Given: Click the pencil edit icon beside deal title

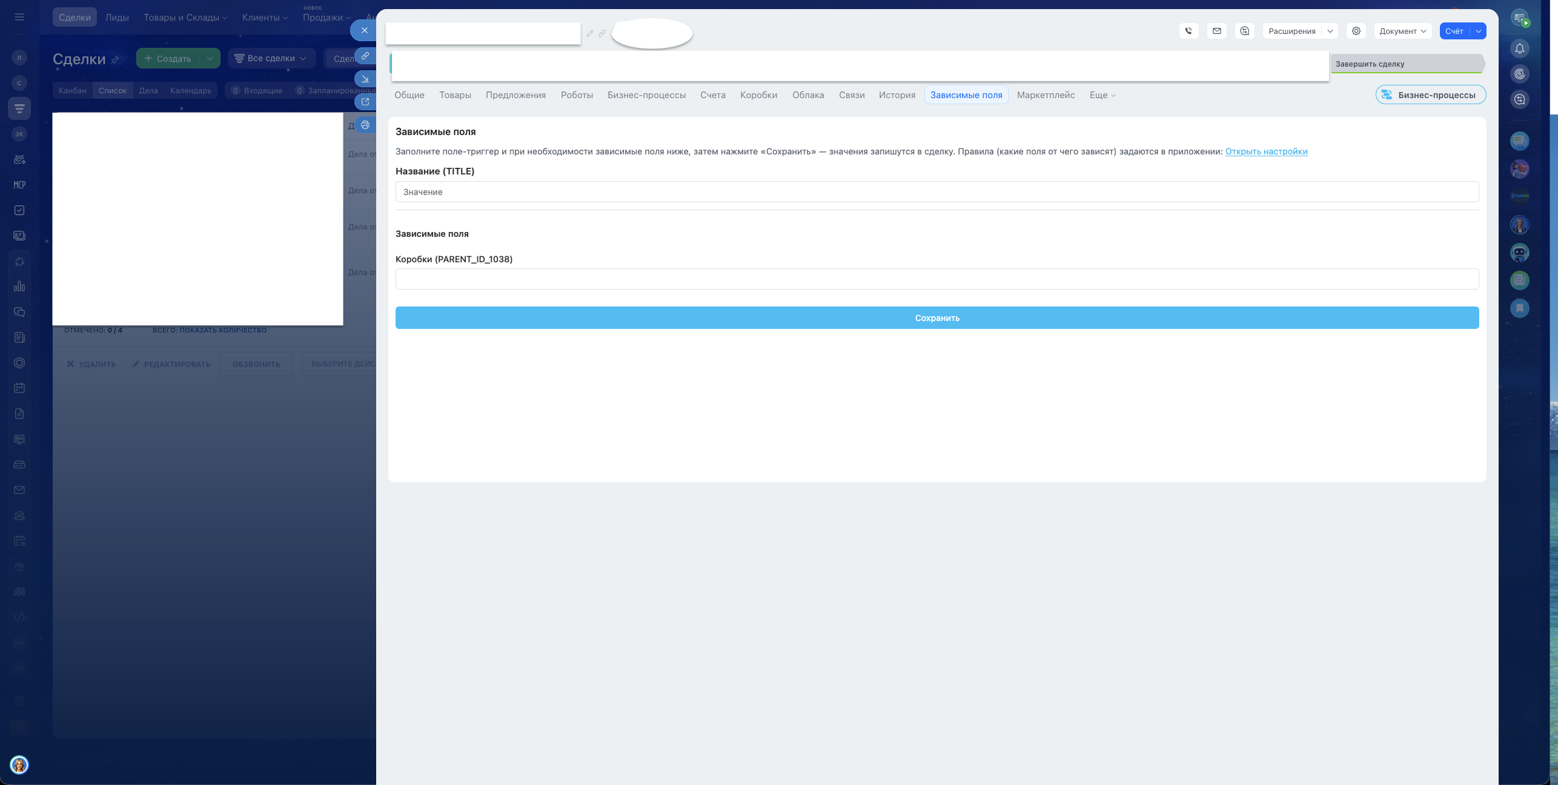Looking at the screenshot, I should click(590, 34).
